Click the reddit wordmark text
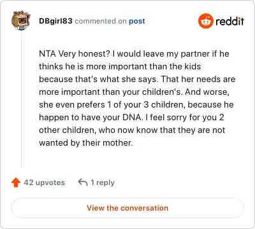Viewport: 255px width, 229px height. coord(229,22)
